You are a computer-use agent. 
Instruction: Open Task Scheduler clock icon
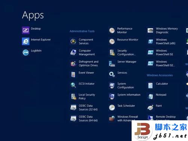(112, 108)
